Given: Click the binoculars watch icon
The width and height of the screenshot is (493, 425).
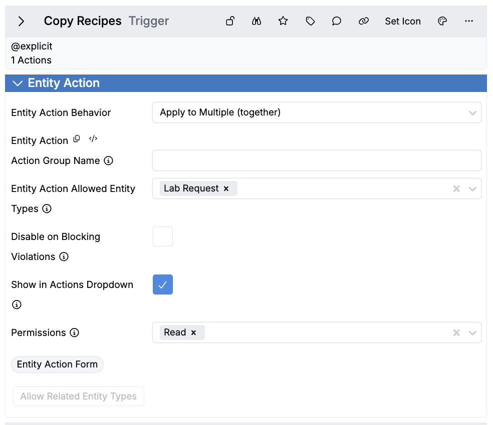Looking at the screenshot, I should (257, 21).
